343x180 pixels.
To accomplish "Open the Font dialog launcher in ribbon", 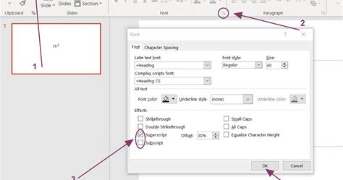I will click(x=223, y=13).
